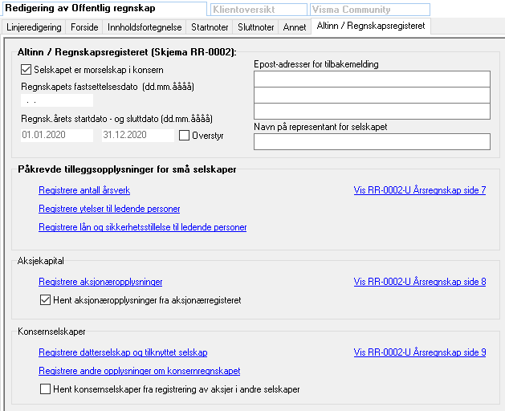Open 'Registrere ytelser til ledende personer'
505x411 pixels.
coord(109,209)
